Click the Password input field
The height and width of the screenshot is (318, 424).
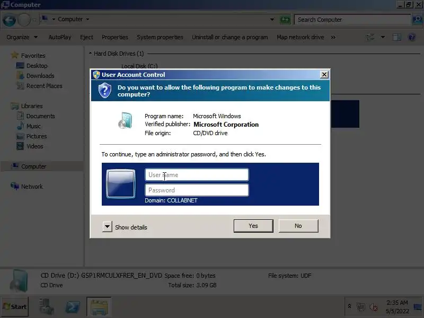coord(197,190)
